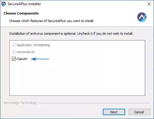Click the SecureAPlus Installer title text
This screenshot has width=154, height=119.
pyautogui.click(x=24, y=4)
